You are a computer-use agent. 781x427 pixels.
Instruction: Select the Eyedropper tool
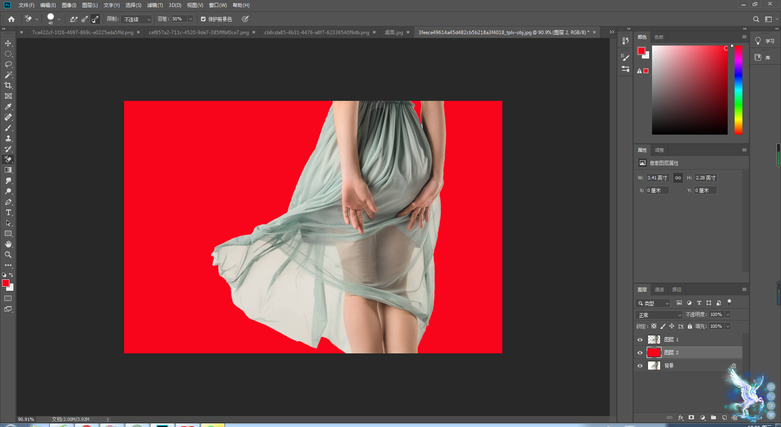pyautogui.click(x=8, y=107)
